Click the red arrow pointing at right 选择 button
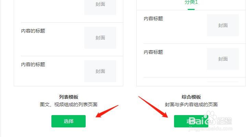Screen dimensions: 246x137 point(153,107)
